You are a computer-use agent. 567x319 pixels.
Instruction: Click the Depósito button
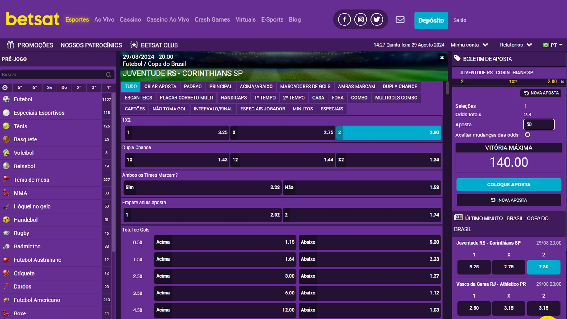(431, 20)
